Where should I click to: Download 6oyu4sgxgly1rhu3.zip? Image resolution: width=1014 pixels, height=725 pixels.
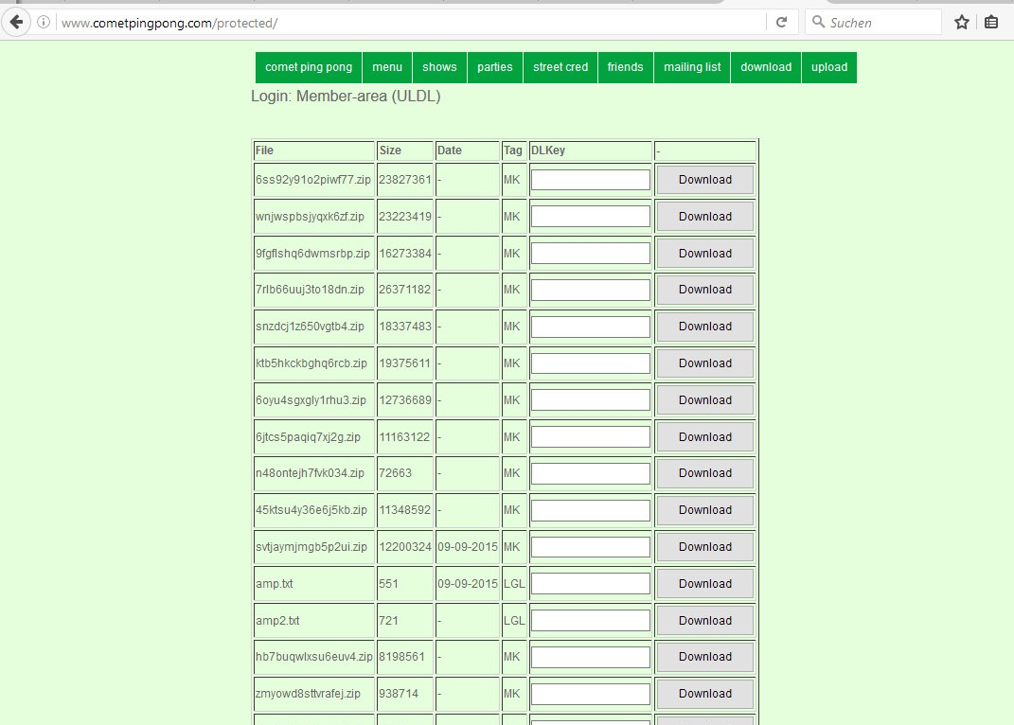tap(705, 400)
